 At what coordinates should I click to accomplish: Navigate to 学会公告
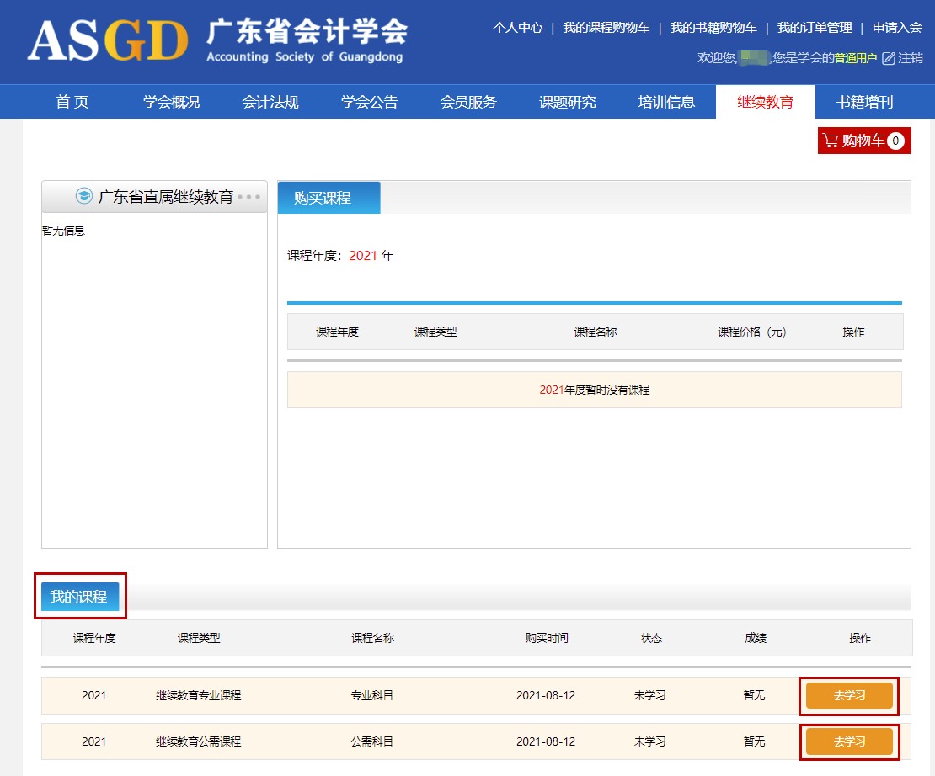(x=369, y=102)
